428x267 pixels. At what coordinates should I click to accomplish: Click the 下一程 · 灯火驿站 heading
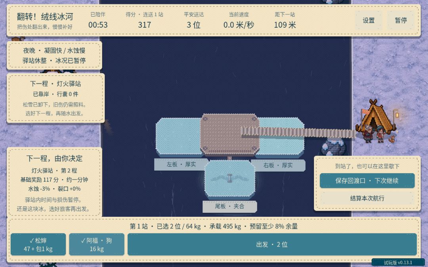pyautogui.click(x=56, y=83)
